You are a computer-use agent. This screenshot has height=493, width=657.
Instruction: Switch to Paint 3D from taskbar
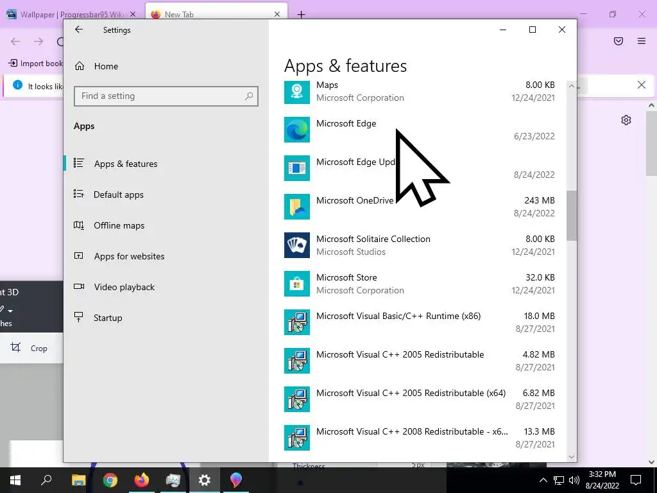(236, 480)
